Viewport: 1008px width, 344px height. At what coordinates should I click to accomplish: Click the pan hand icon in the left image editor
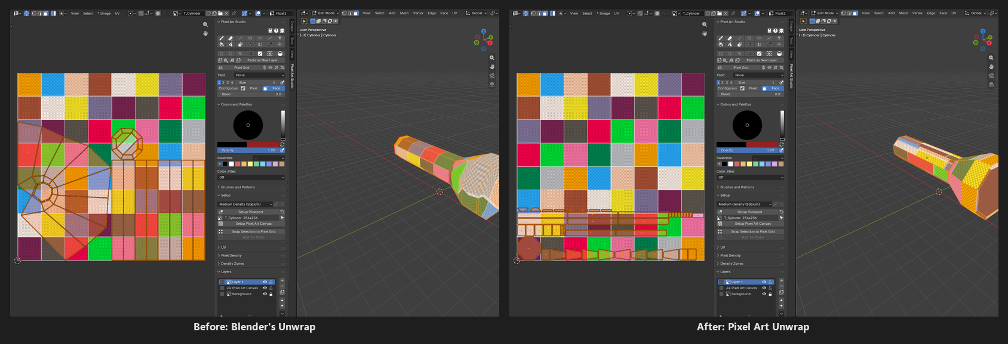(x=205, y=33)
